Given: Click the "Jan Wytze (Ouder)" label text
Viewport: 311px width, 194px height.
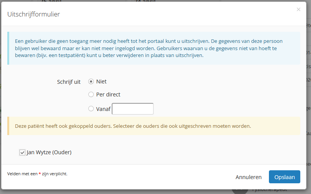Looking at the screenshot, I should click(x=49, y=152).
